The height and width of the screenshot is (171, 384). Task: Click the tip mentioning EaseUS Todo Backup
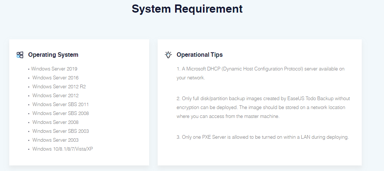click(263, 107)
